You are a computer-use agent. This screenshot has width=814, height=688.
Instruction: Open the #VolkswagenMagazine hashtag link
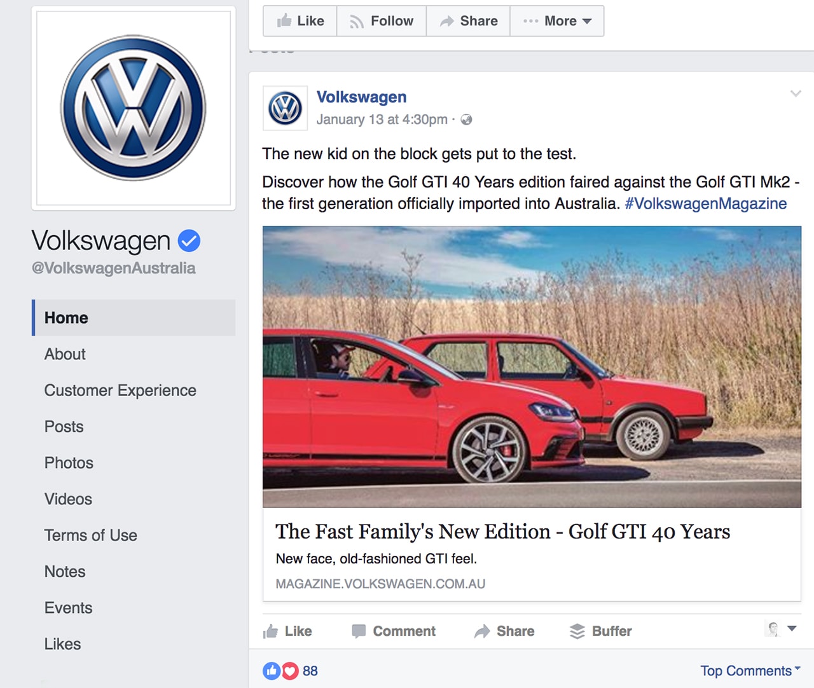[705, 203]
